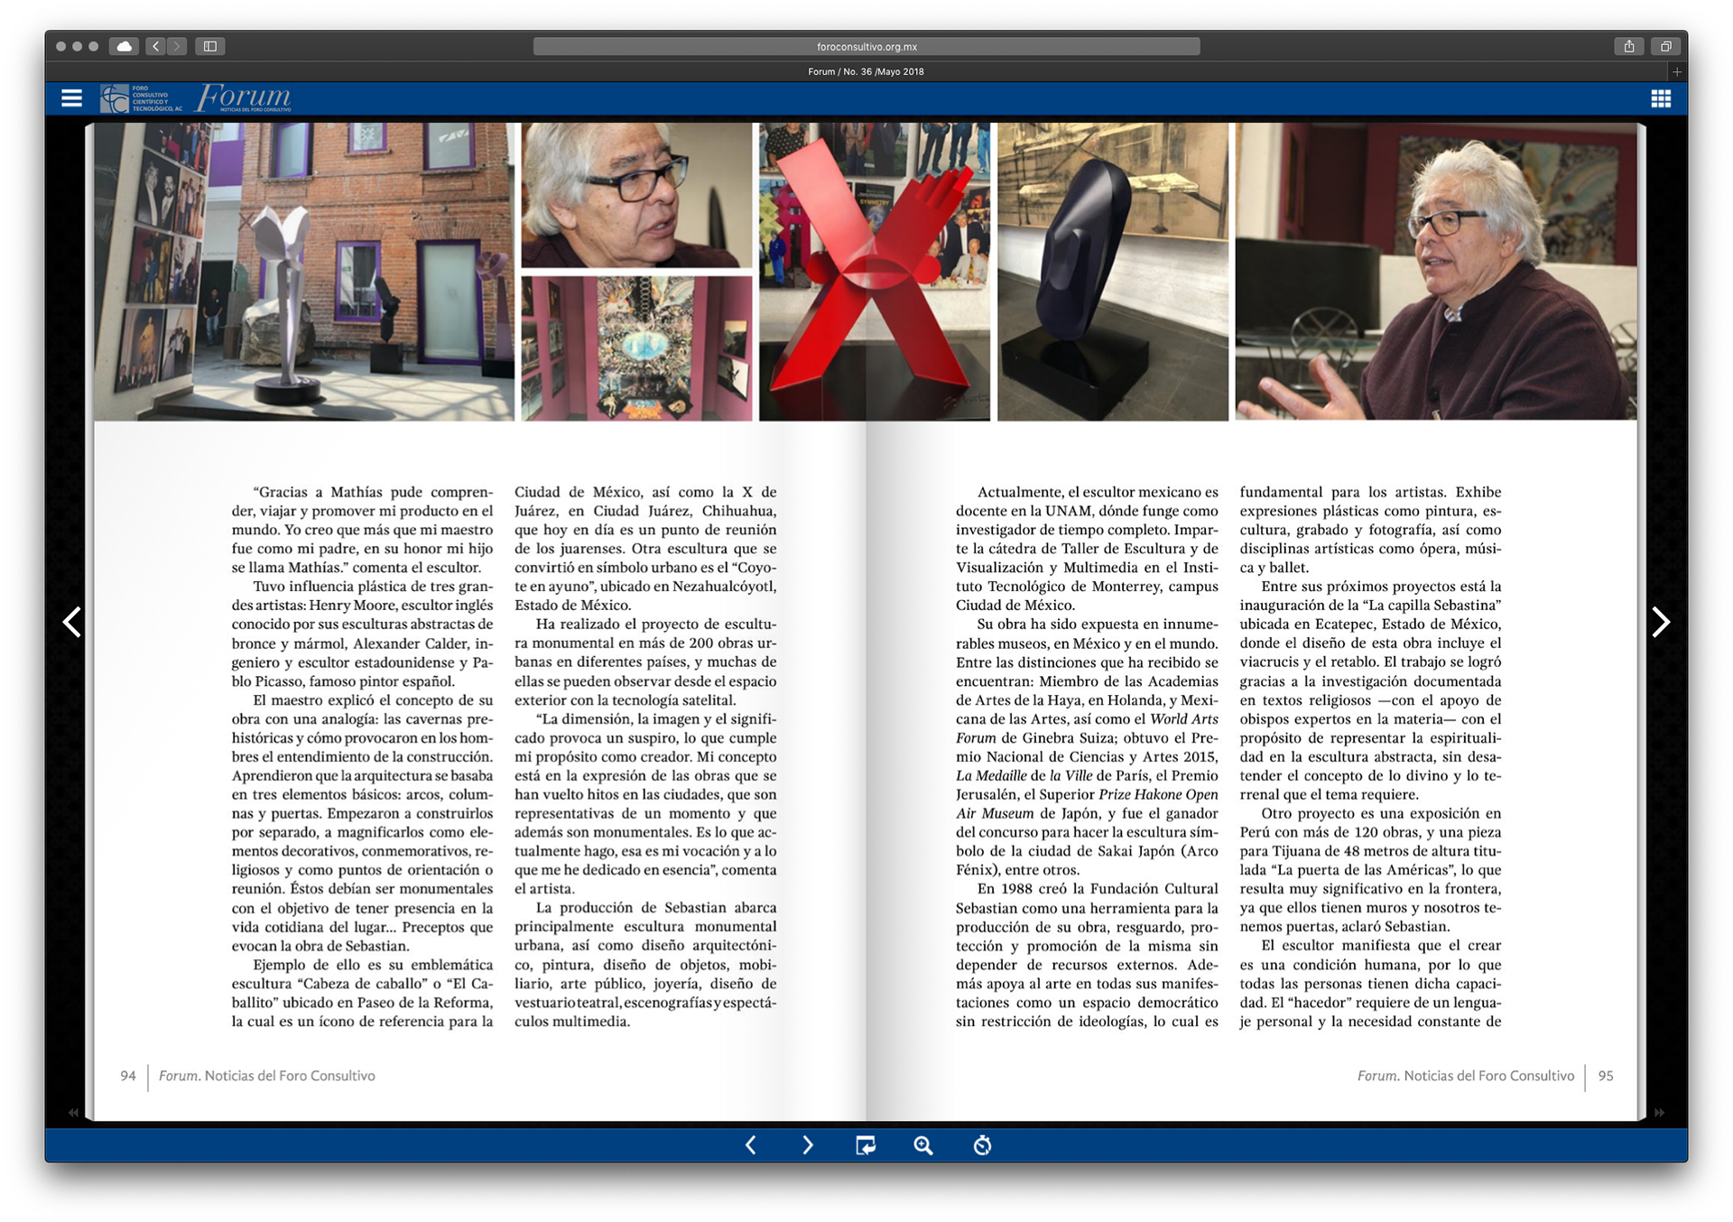
Task: Flip to next spread using right side arrow
Action: [1660, 622]
